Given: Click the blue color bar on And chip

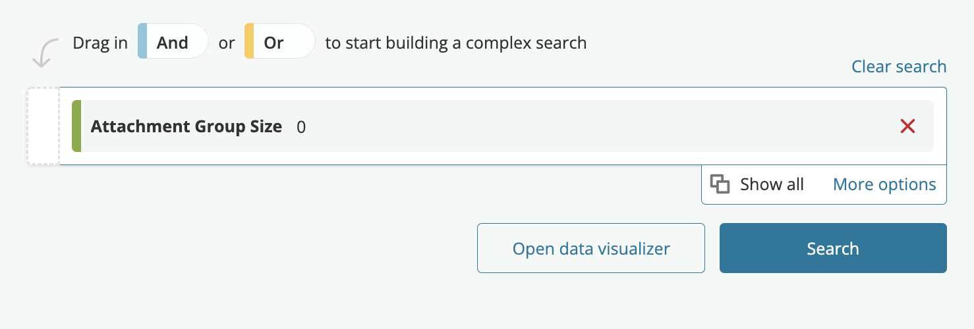Looking at the screenshot, I should (142, 41).
